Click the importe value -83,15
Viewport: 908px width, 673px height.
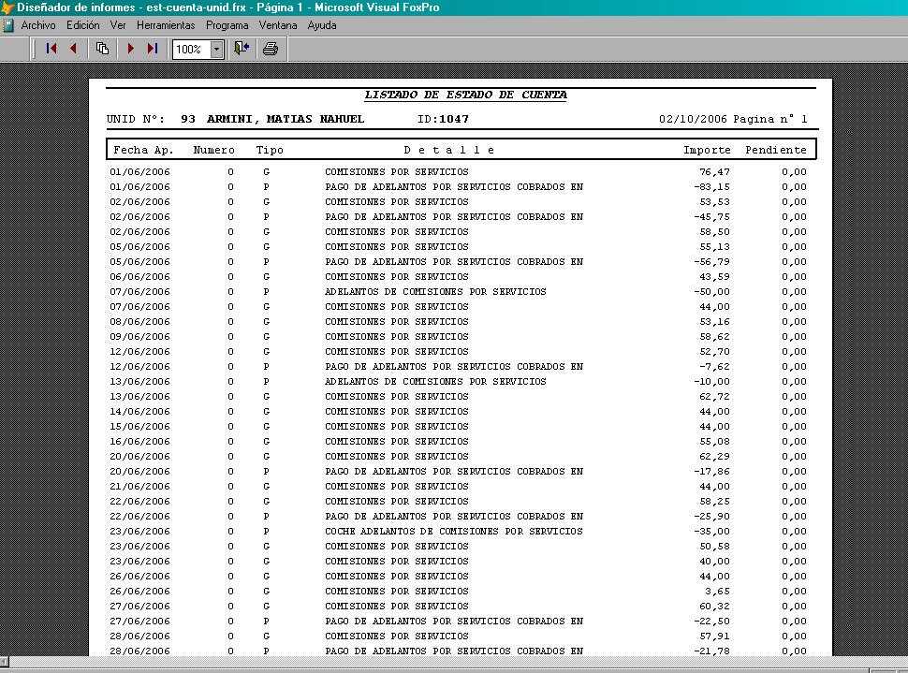pyautogui.click(x=711, y=187)
